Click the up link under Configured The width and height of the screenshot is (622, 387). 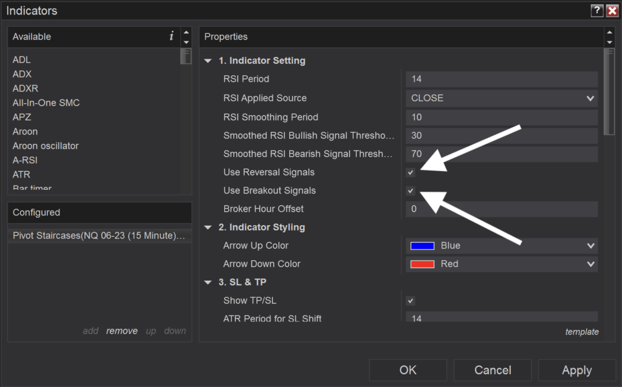[151, 331]
